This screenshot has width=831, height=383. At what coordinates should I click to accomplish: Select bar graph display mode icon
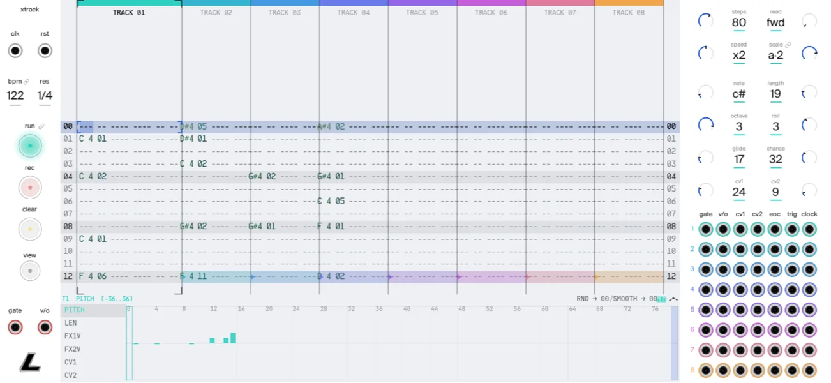[x=662, y=299]
